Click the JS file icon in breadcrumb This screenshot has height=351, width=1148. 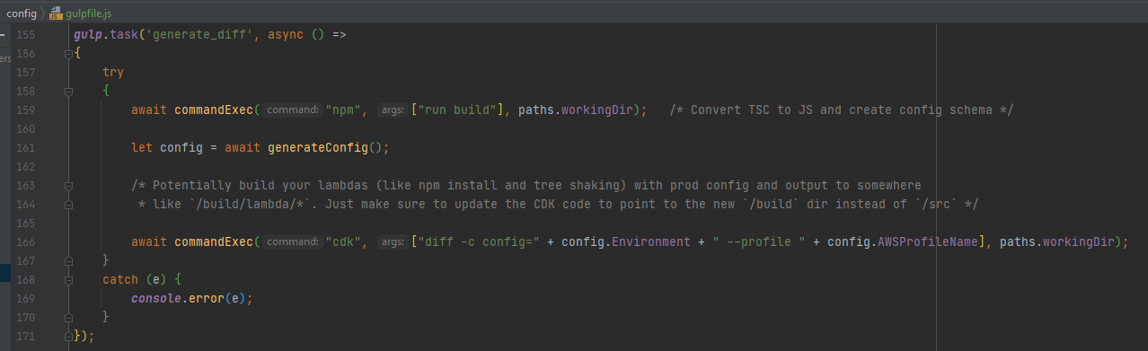(56, 14)
